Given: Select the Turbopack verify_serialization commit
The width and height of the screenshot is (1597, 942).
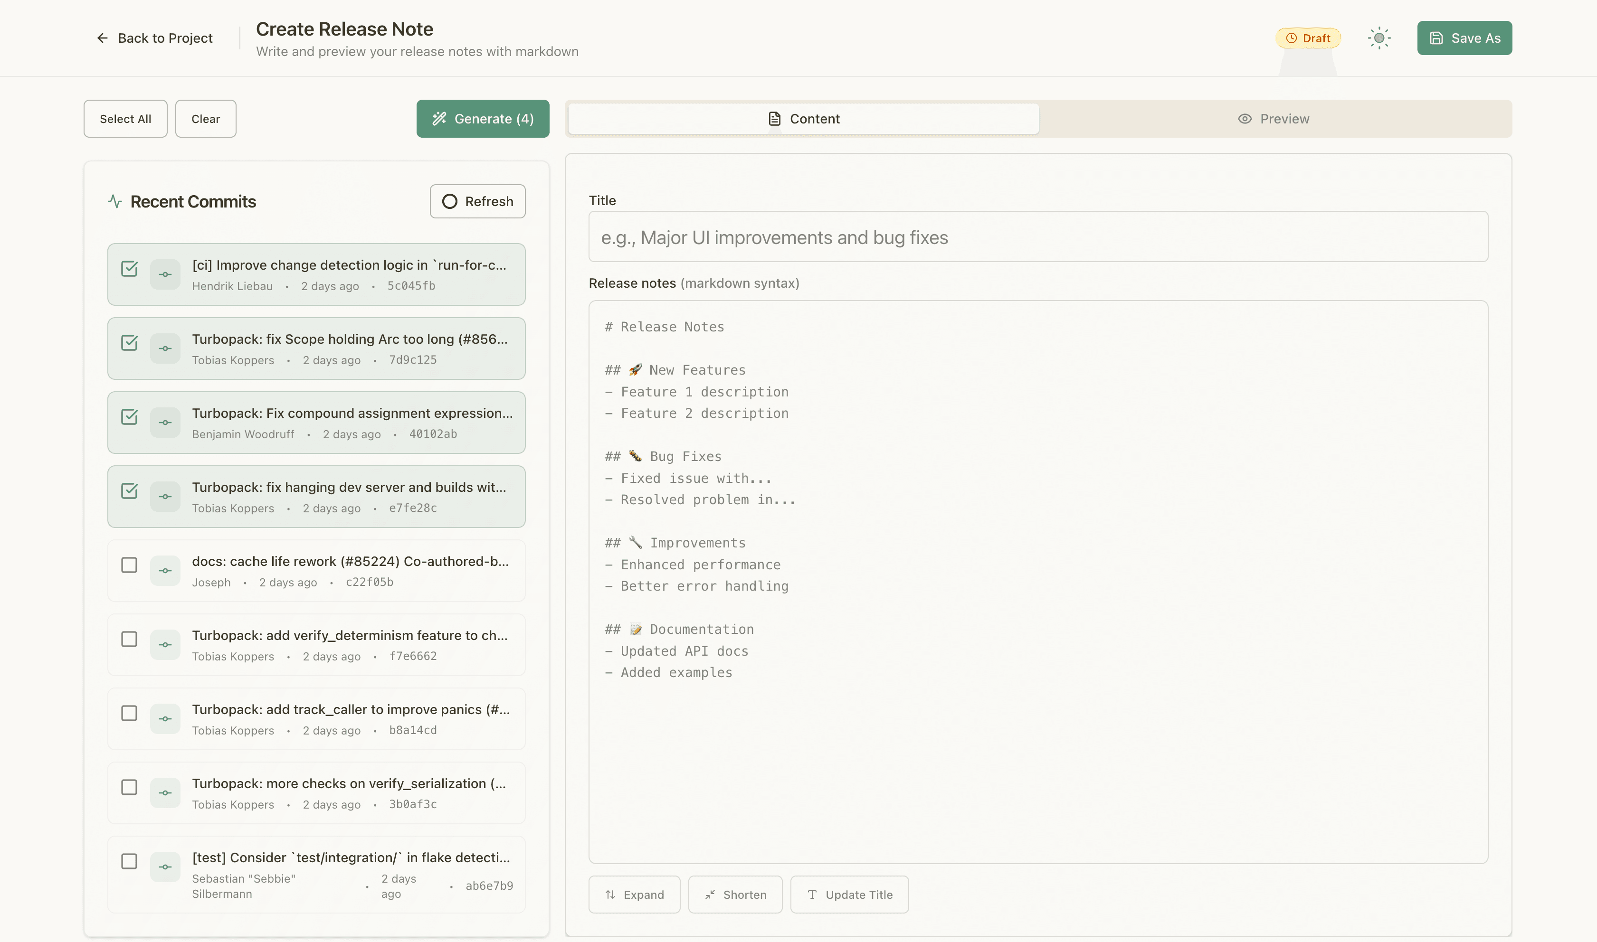Looking at the screenshot, I should pos(130,787).
